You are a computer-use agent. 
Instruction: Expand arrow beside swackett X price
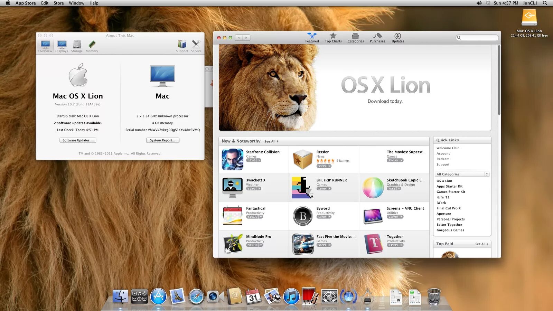[259, 189]
